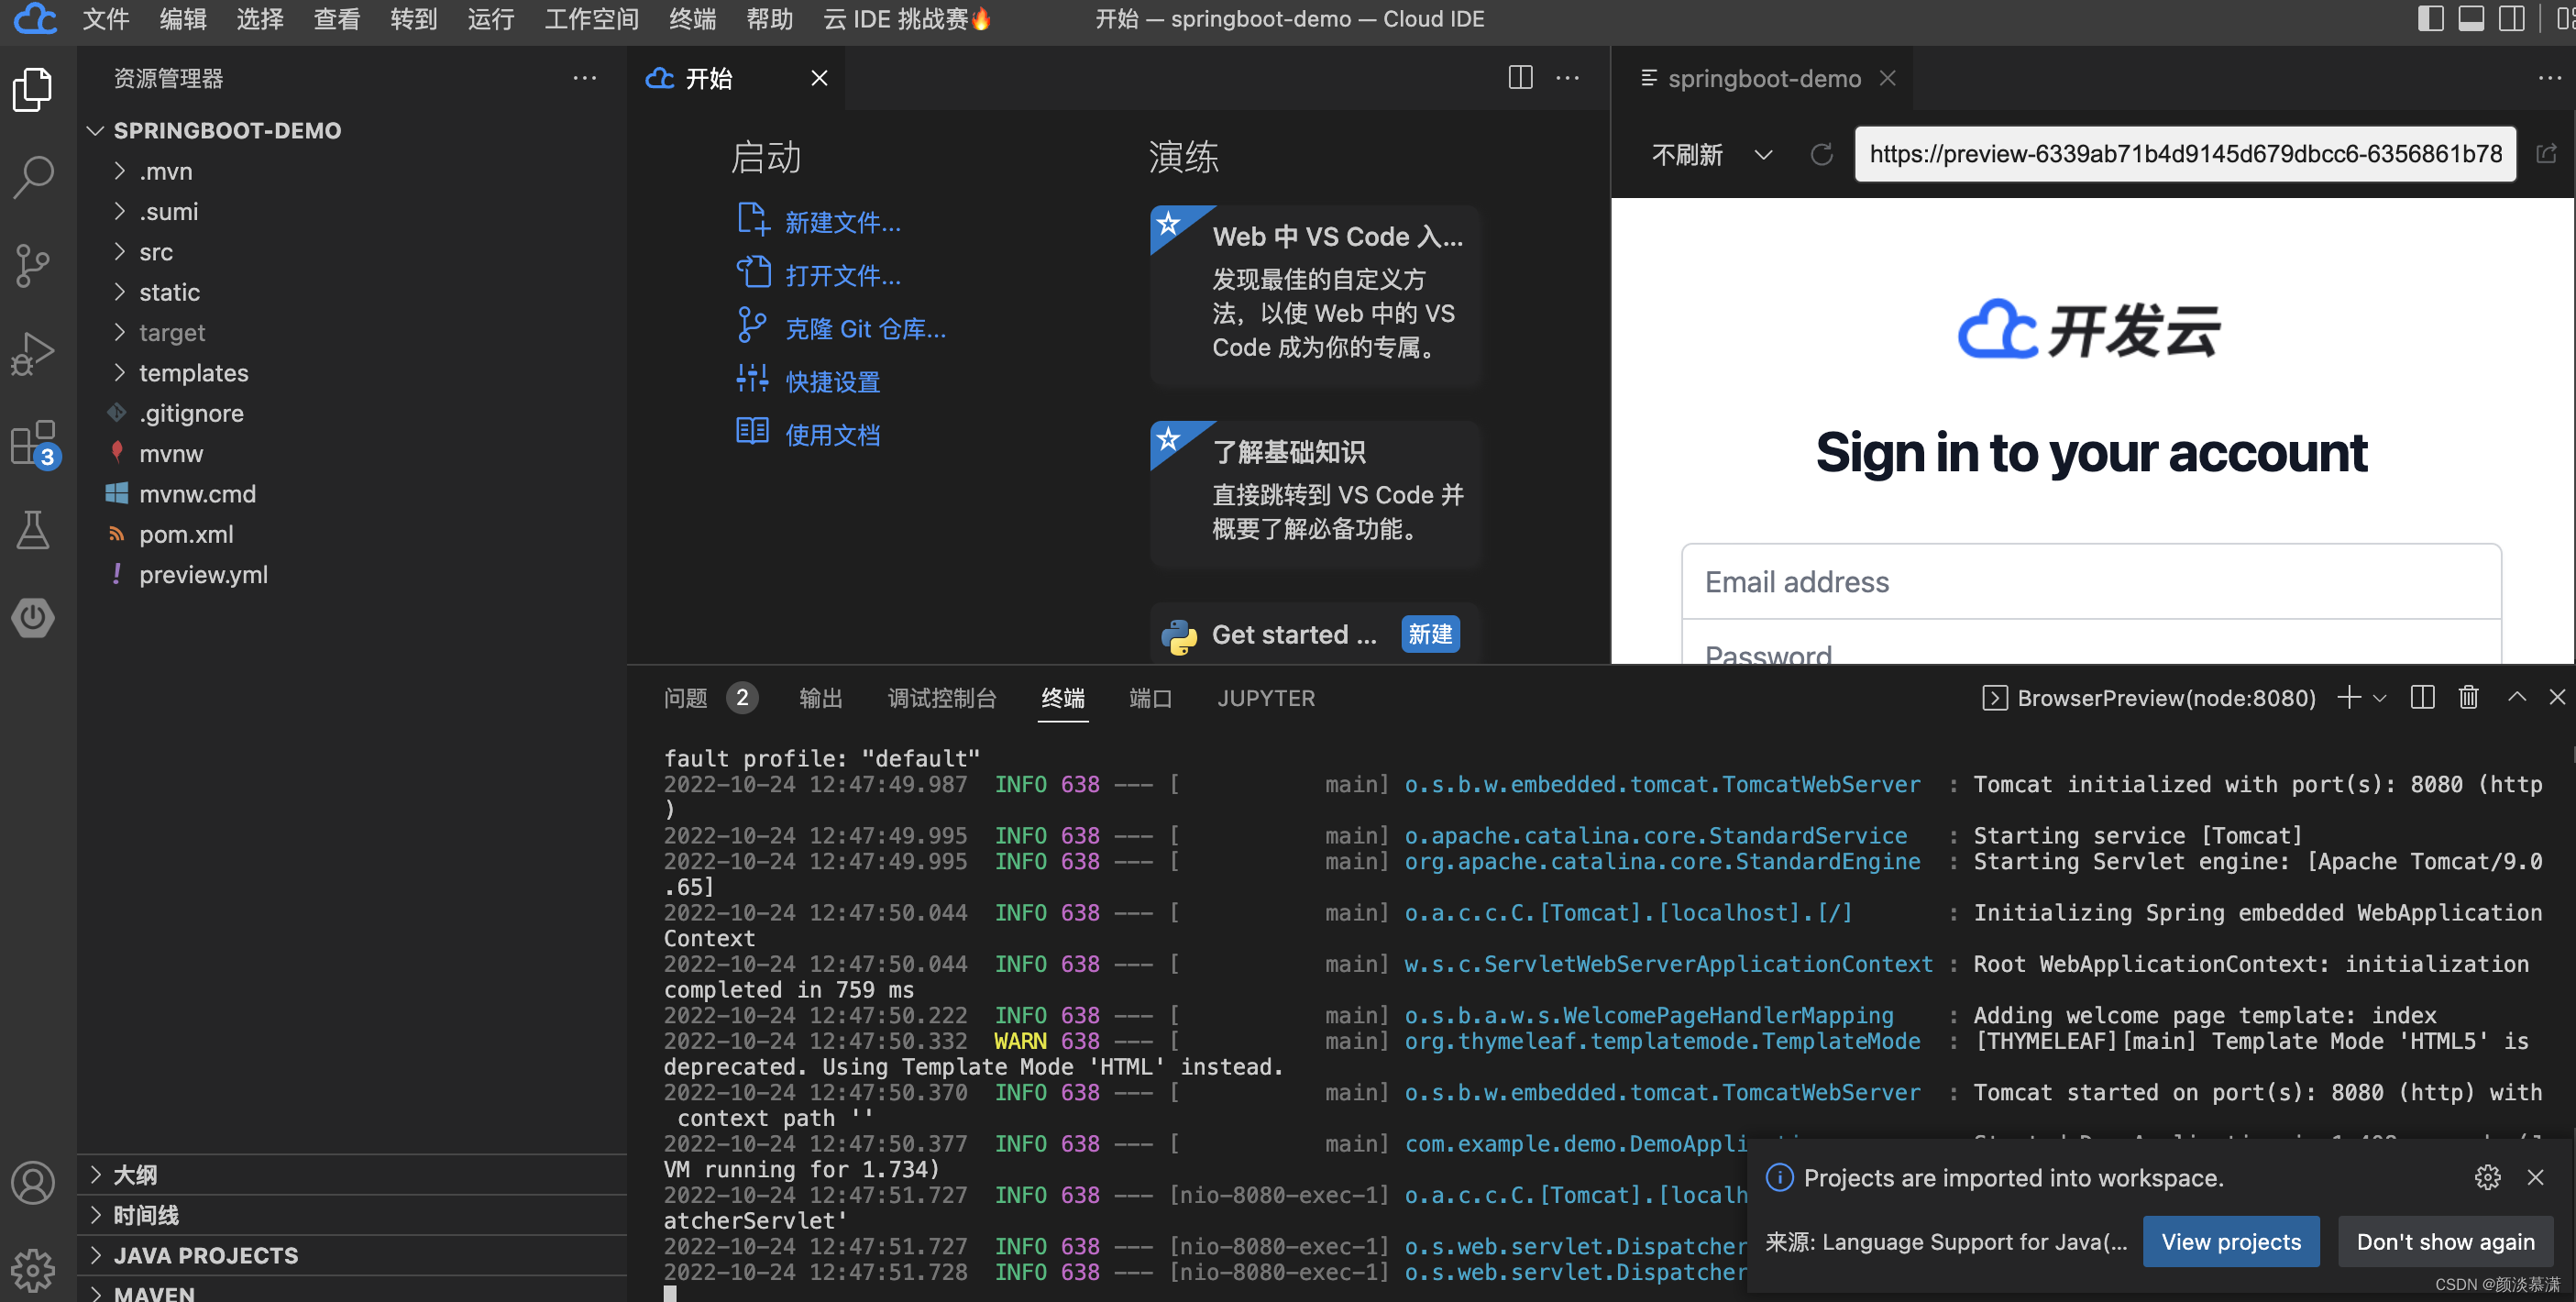The image size is (2576, 1302).
Task: Open Run and Debug view
Action: click(x=33, y=354)
